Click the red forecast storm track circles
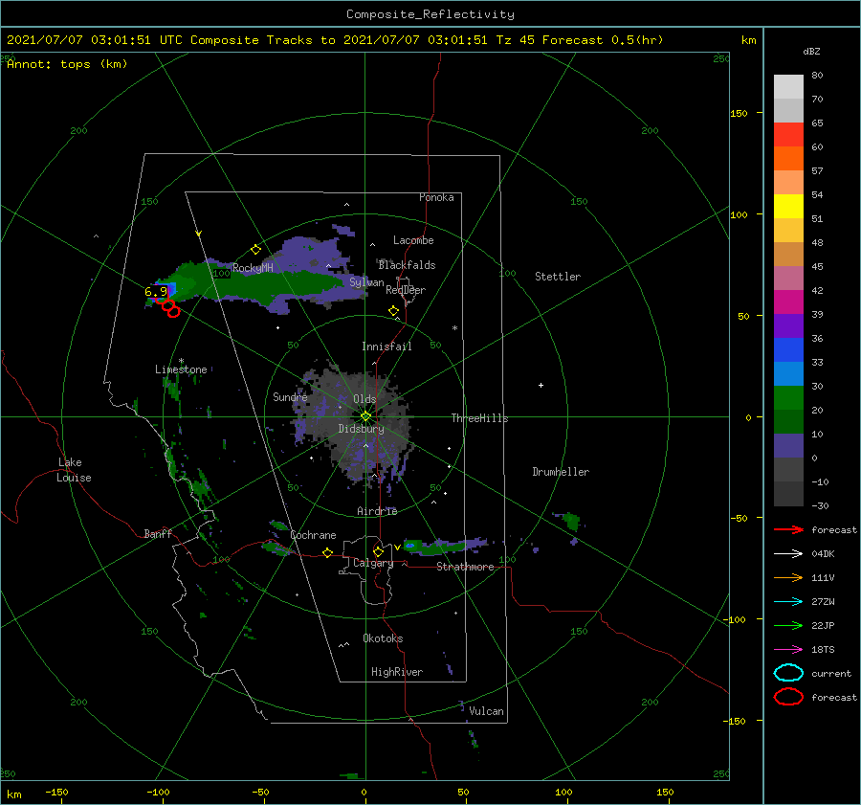Image resolution: width=861 pixels, height=805 pixels. (168, 305)
